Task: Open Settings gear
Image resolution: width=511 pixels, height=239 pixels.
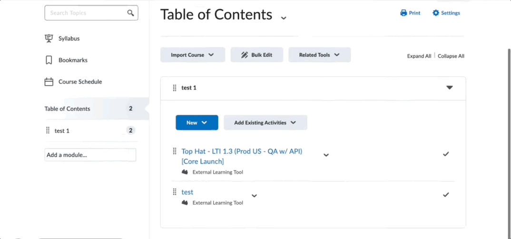Action: (x=436, y=13)
